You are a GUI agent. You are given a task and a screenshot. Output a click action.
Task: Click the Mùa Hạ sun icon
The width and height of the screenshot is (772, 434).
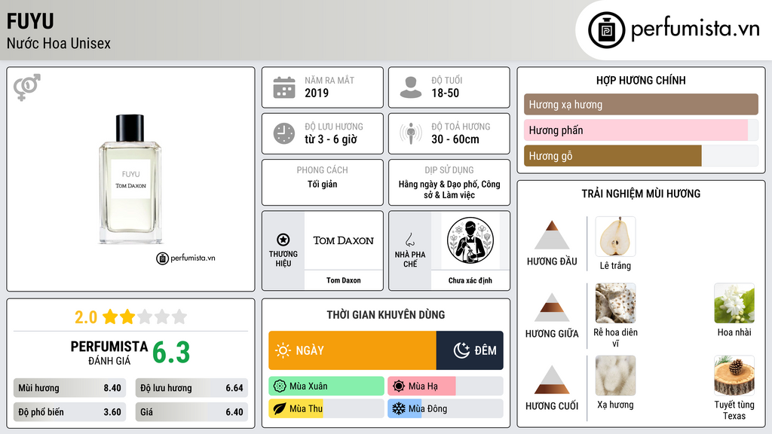click(399, 387)
